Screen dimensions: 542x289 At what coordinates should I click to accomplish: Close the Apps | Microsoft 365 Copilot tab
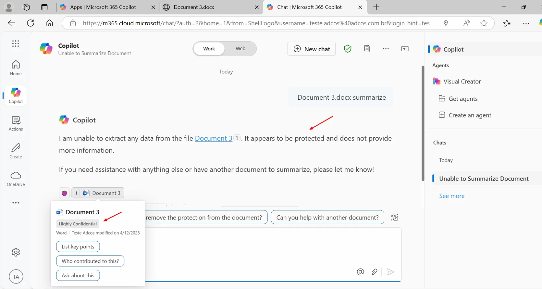[153, 7]
